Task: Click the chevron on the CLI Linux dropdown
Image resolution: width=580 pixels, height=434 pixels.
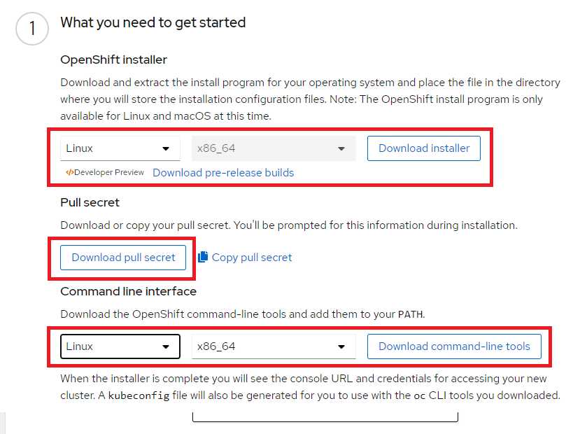Action: [x=167, y=346]
